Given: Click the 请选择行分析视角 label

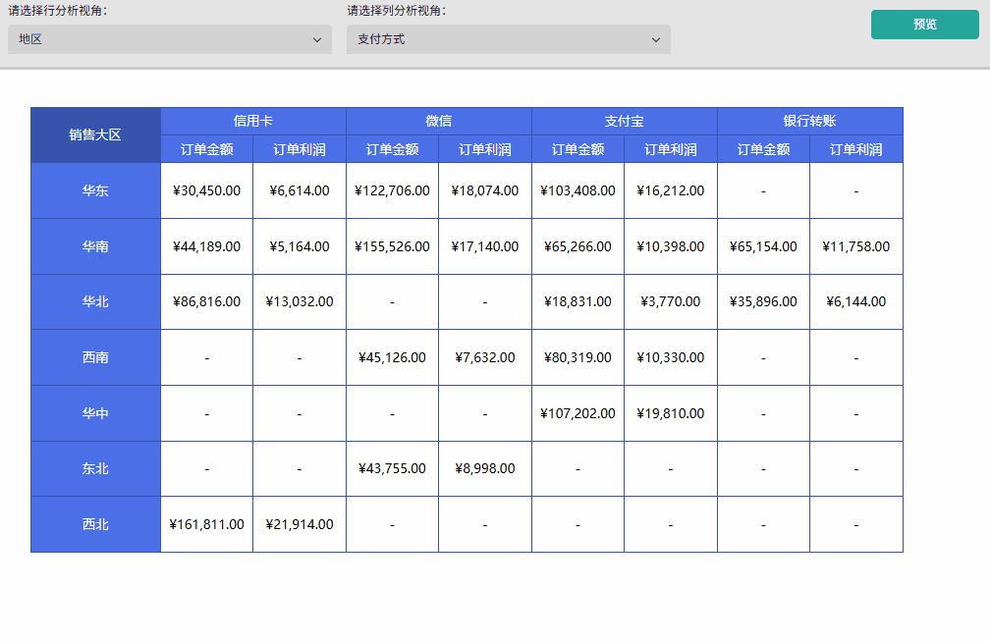Looking at the screenshot, I should click(x=57, y=11).
